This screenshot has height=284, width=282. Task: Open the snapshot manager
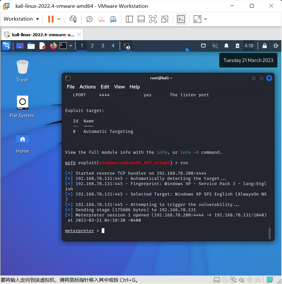113,19
